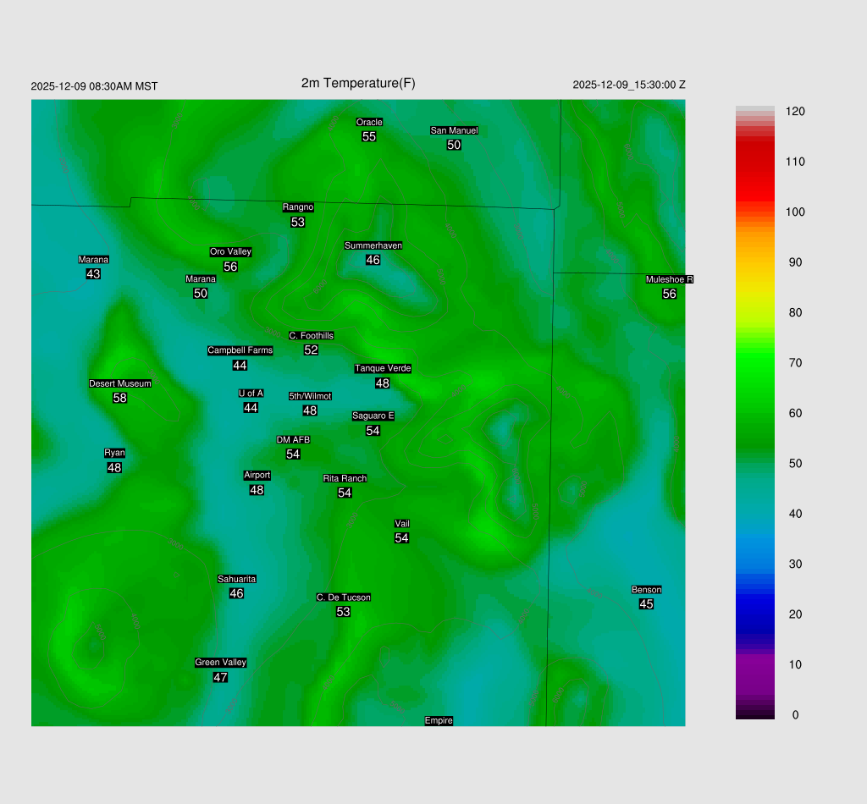This screenshot has width=867, height=804.
Task: Select the San Manuel station label
Action: [x=454, y=131]
